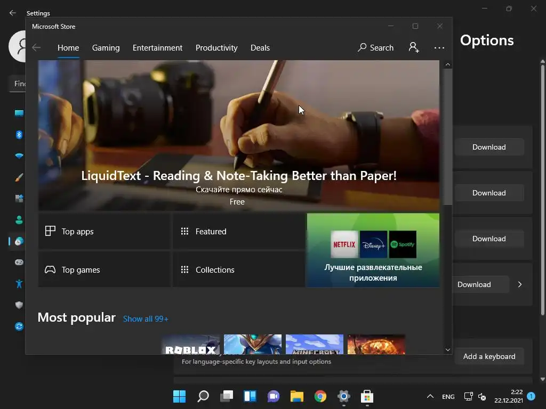Click the muted volume tray icon
546x409 pixels.
coord(482,396)
